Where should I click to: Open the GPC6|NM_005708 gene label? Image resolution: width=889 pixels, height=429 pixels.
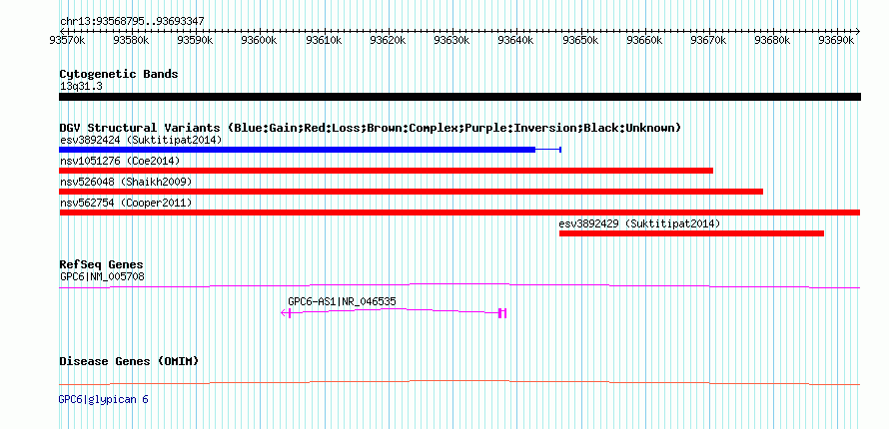click(x=102, y=277)
